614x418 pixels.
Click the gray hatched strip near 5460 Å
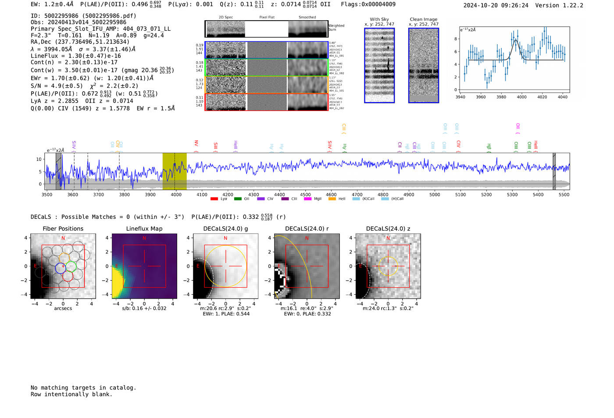click(554, 171)
